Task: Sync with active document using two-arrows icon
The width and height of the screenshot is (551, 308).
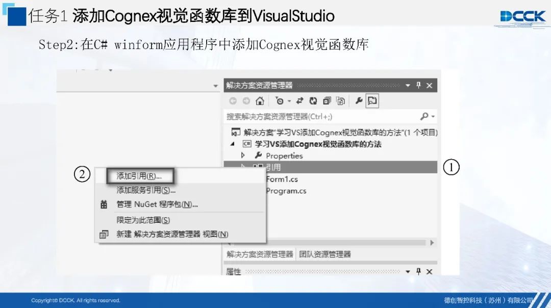Action: coord(299,101)
